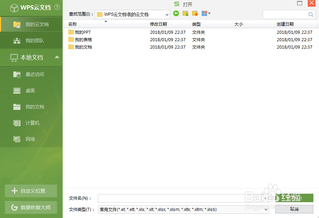Sort by 修改日期 column header
The height and width of the screenshot is (218, 319).
pyautogui.click(x=169, y=24)
